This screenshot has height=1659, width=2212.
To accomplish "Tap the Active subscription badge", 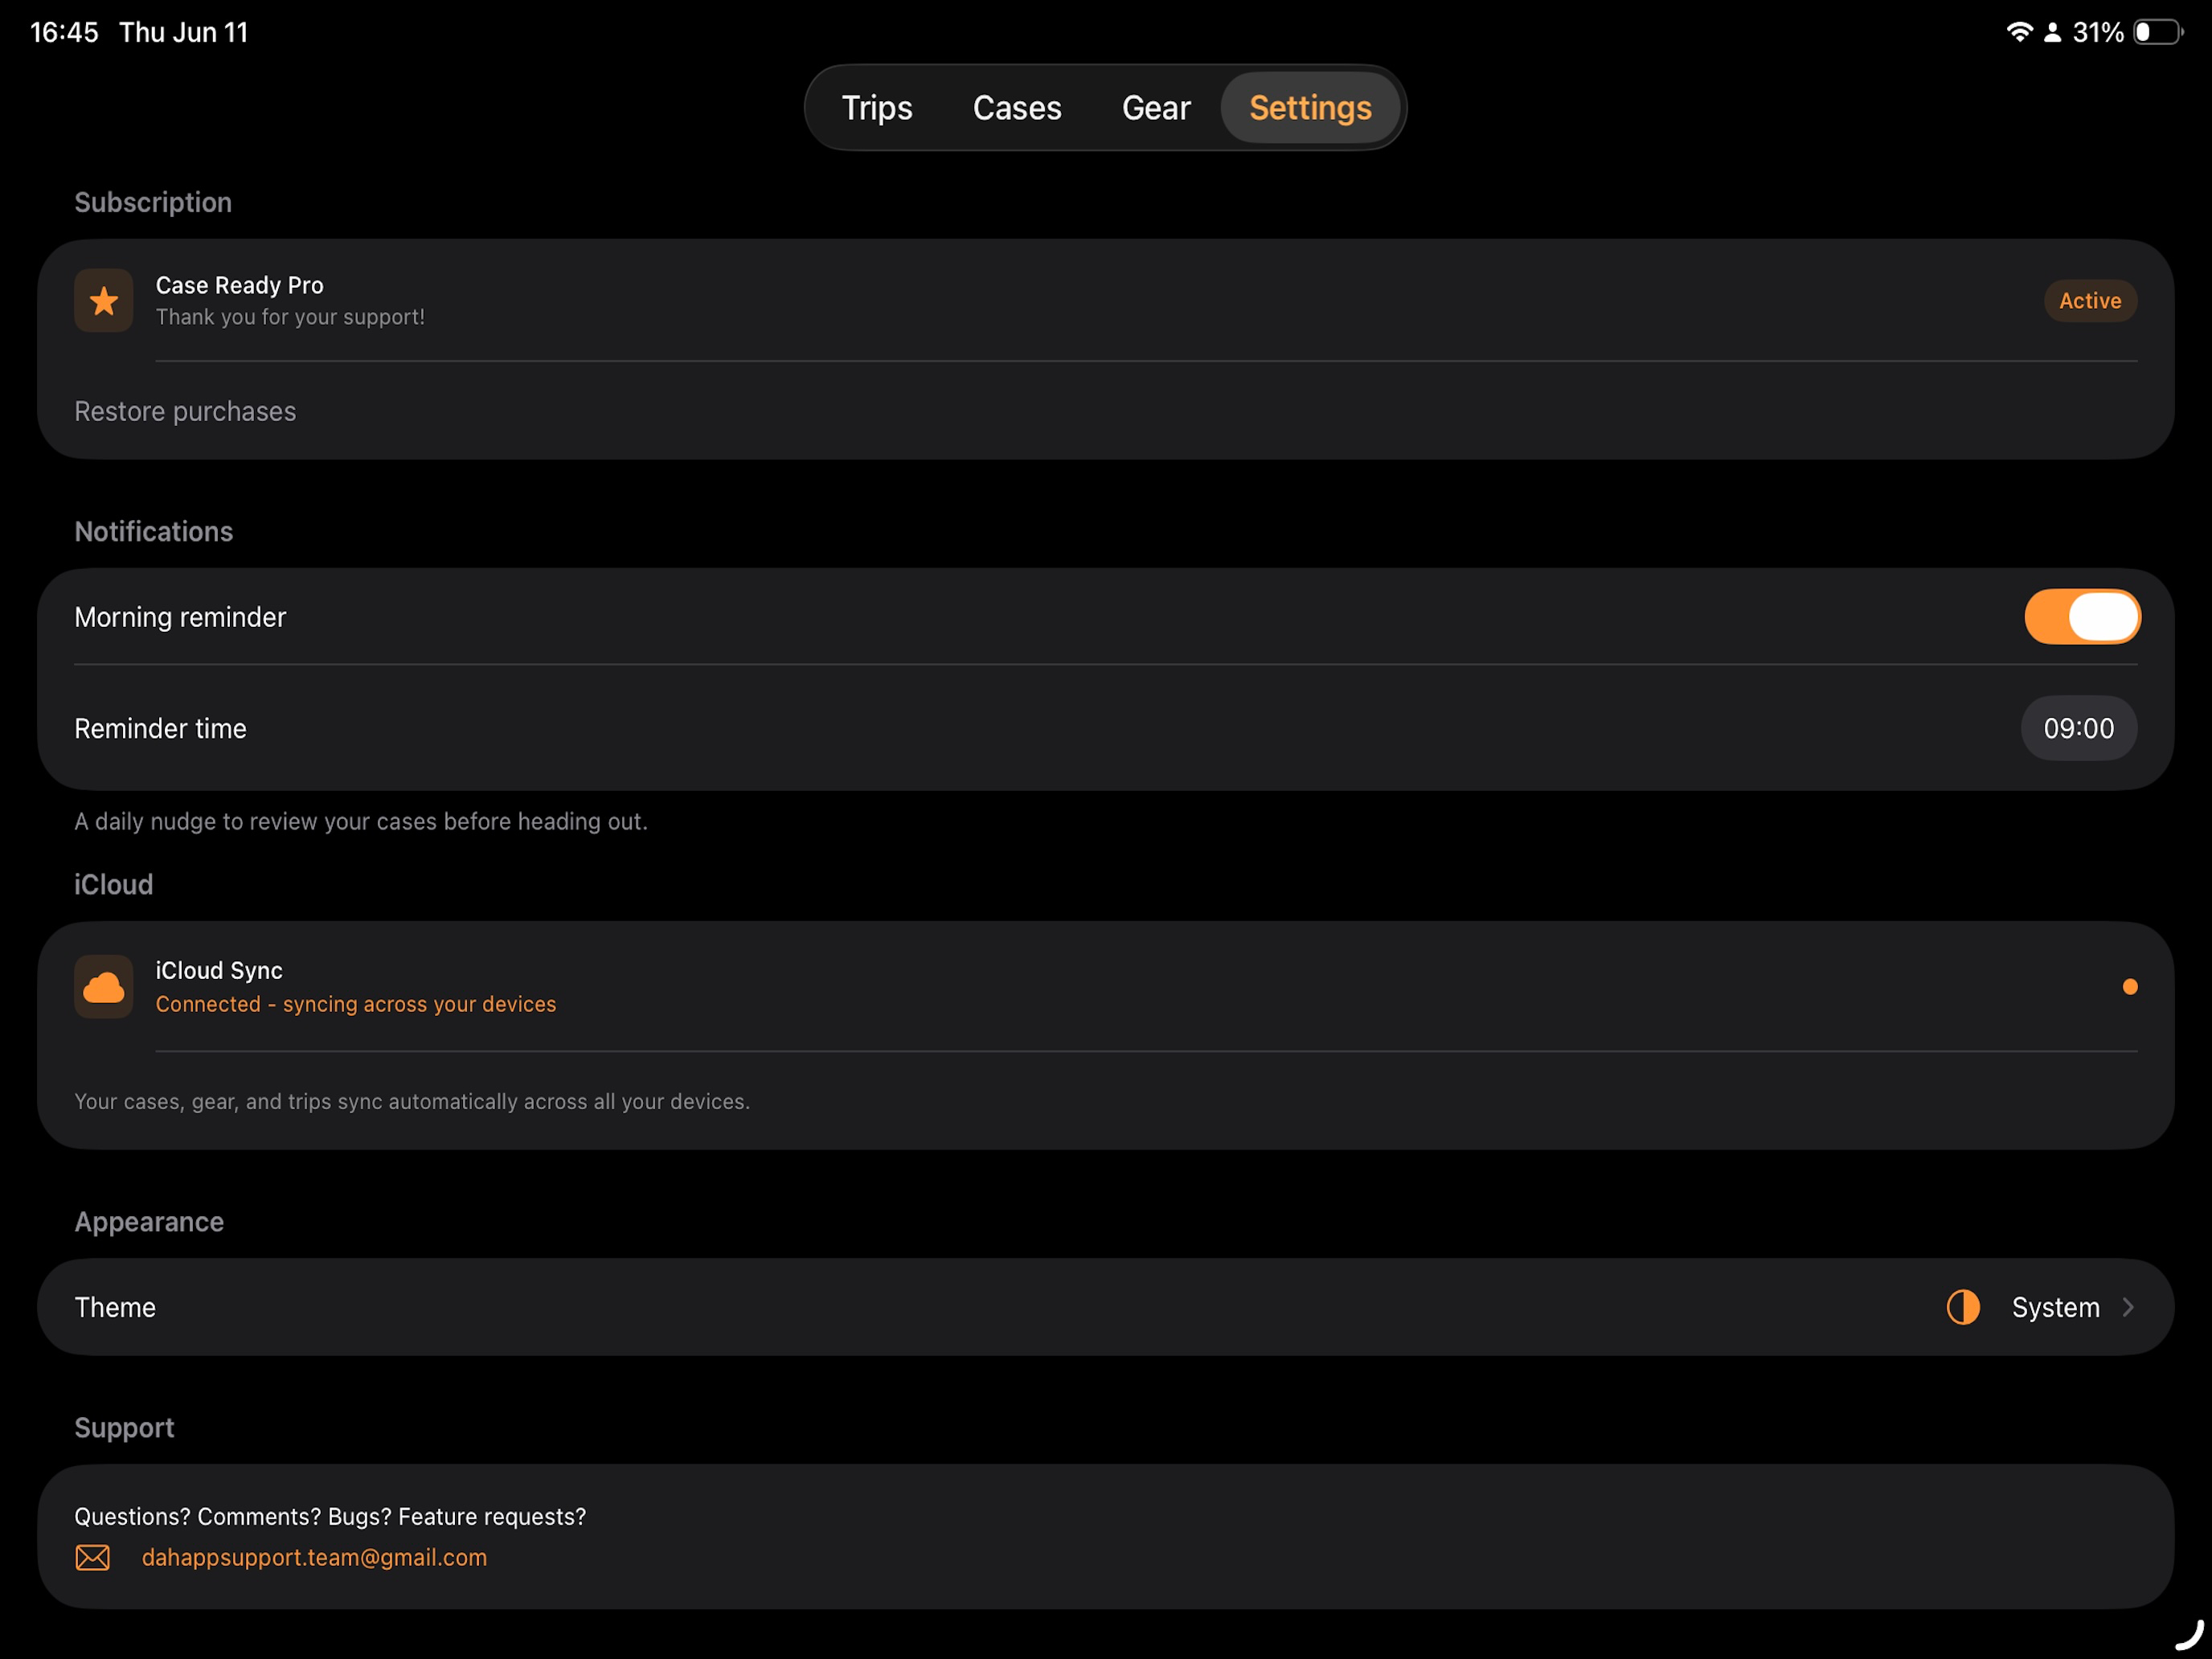I will (2090, 300).
